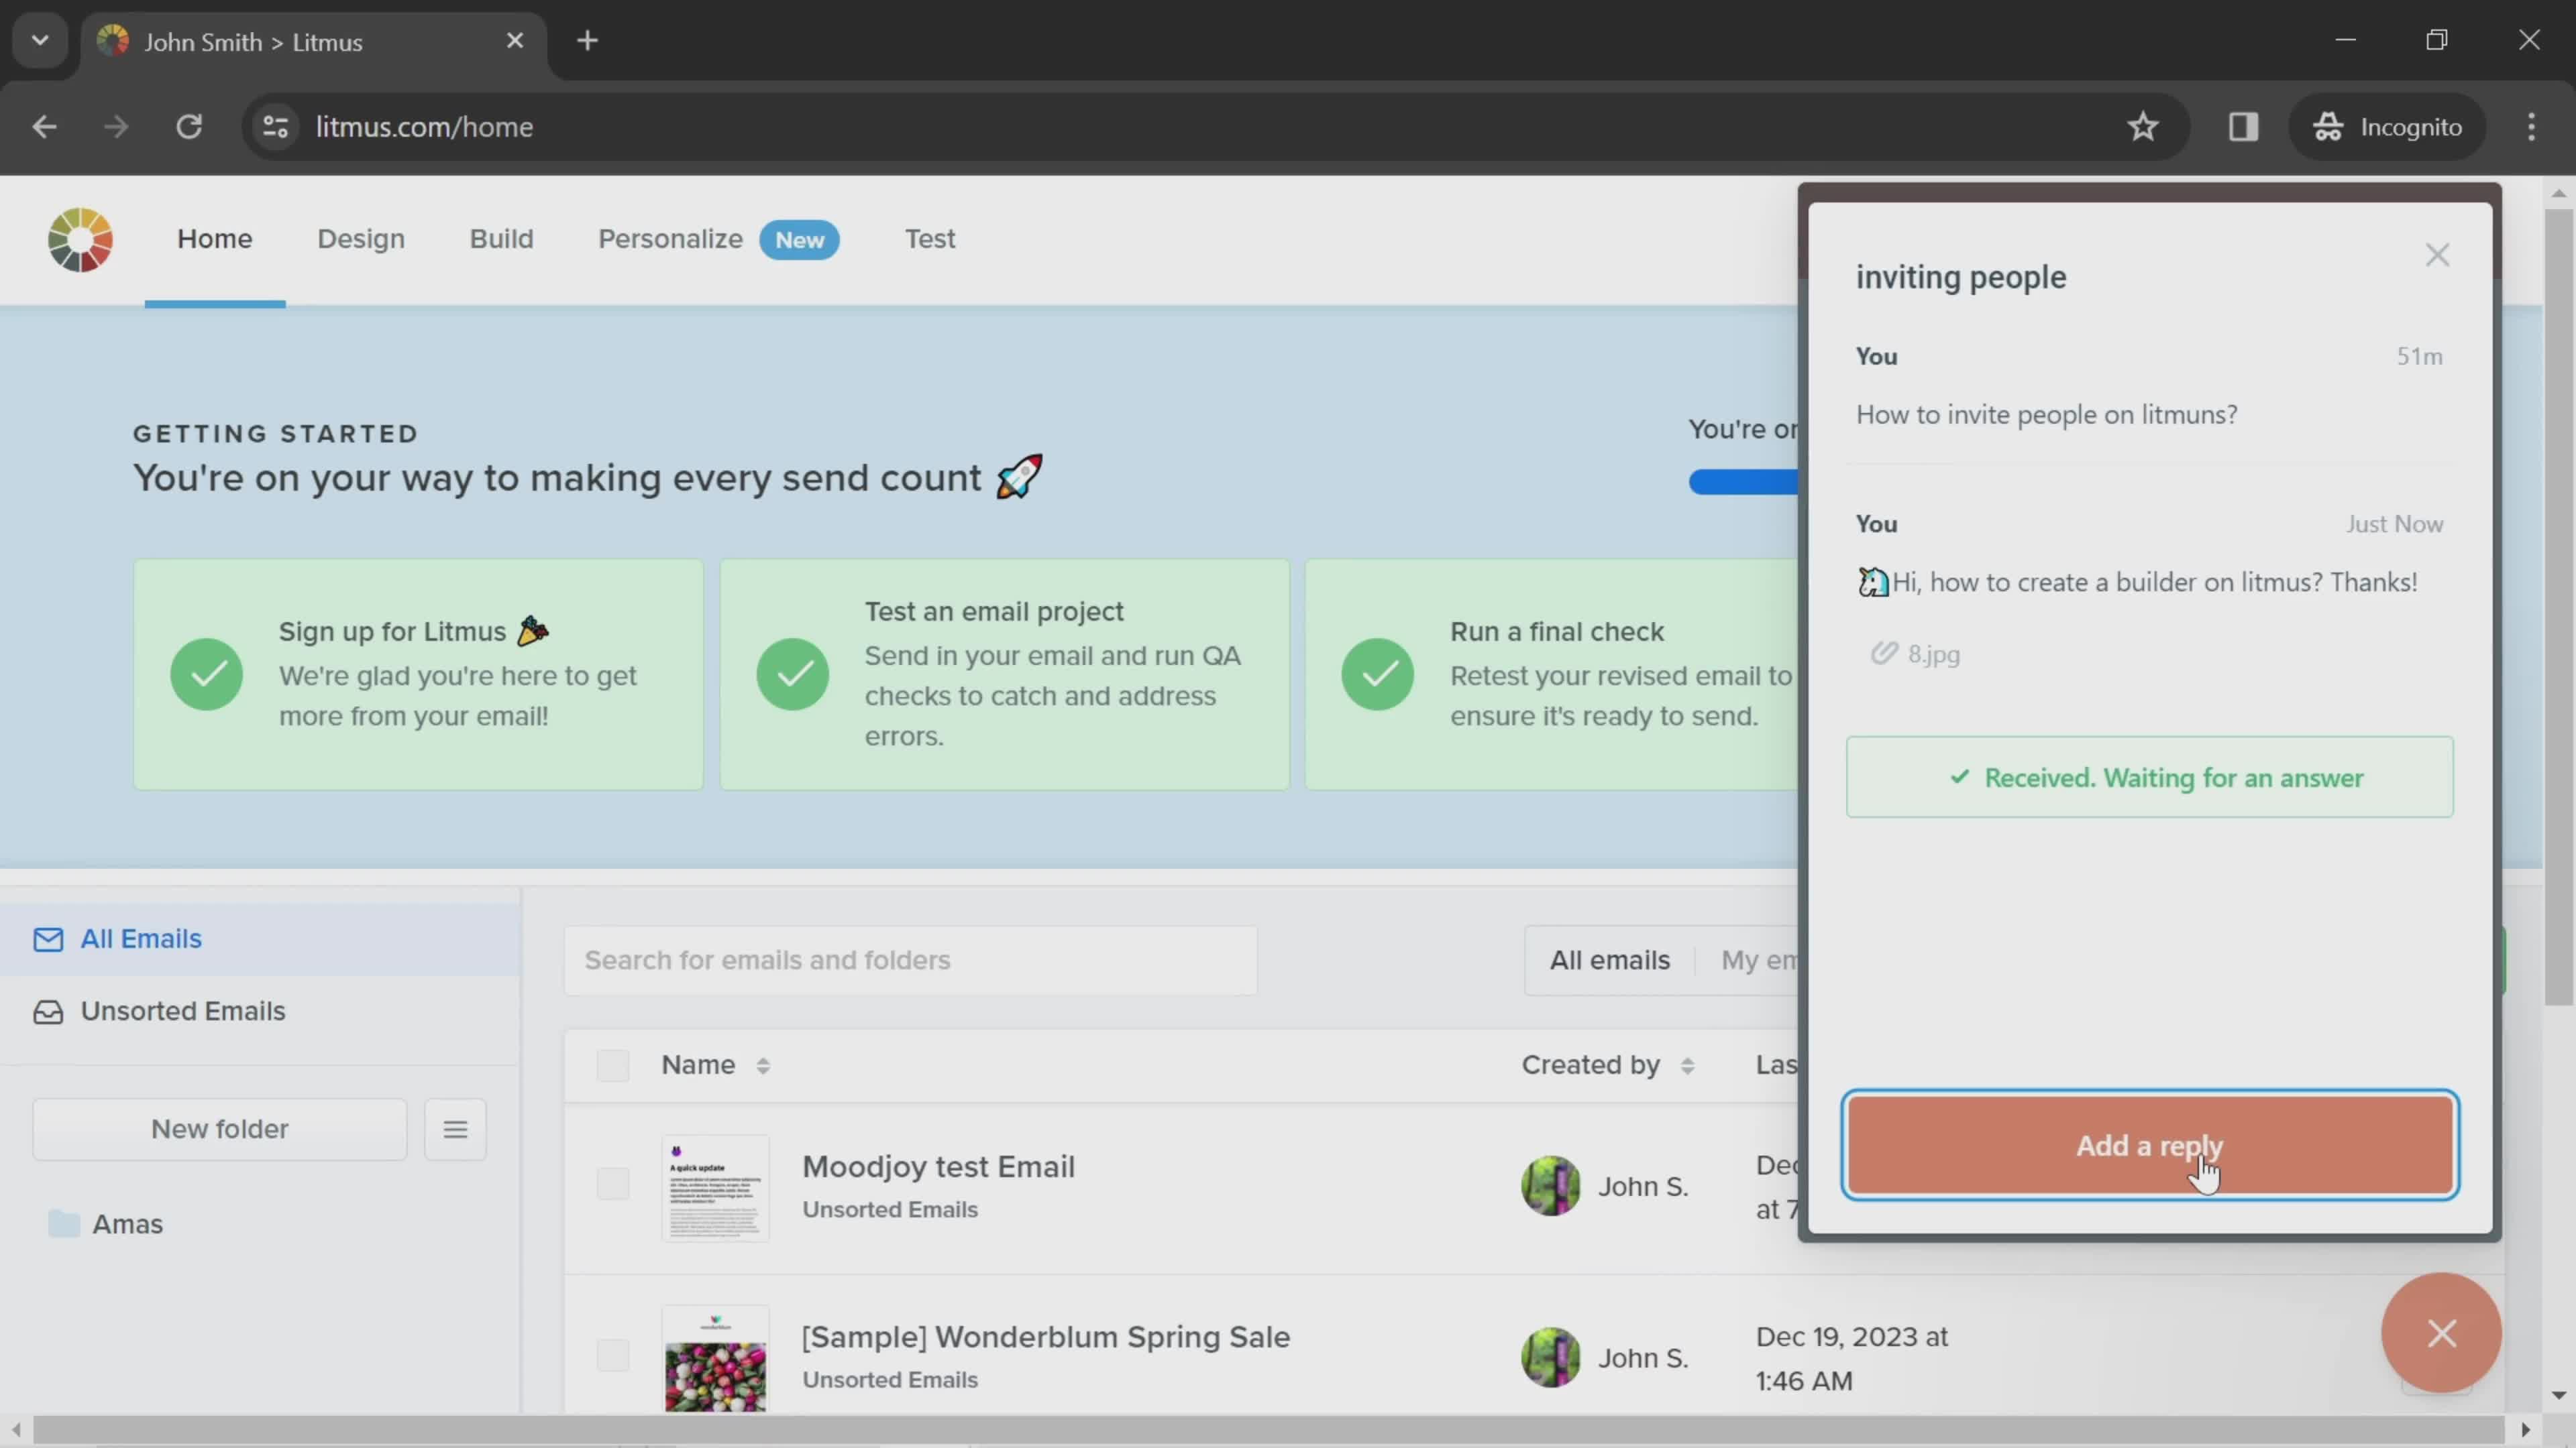Tick the select-all checkbox in table header
Image resolution: width=2576 pixels, height=1448 pixels.
(x=612, y=1065)
